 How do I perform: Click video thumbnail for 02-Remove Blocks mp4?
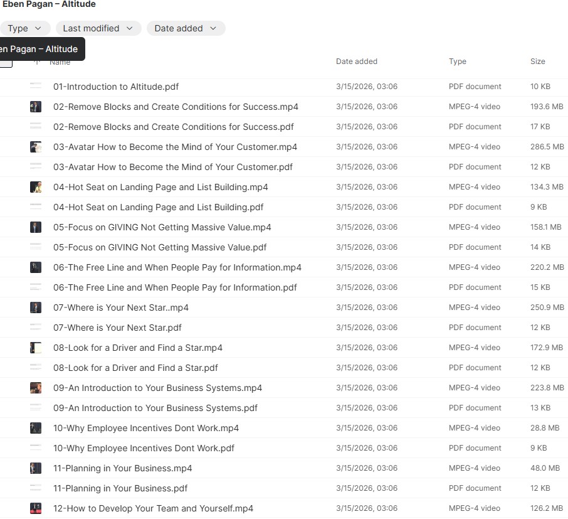(36, 107)
